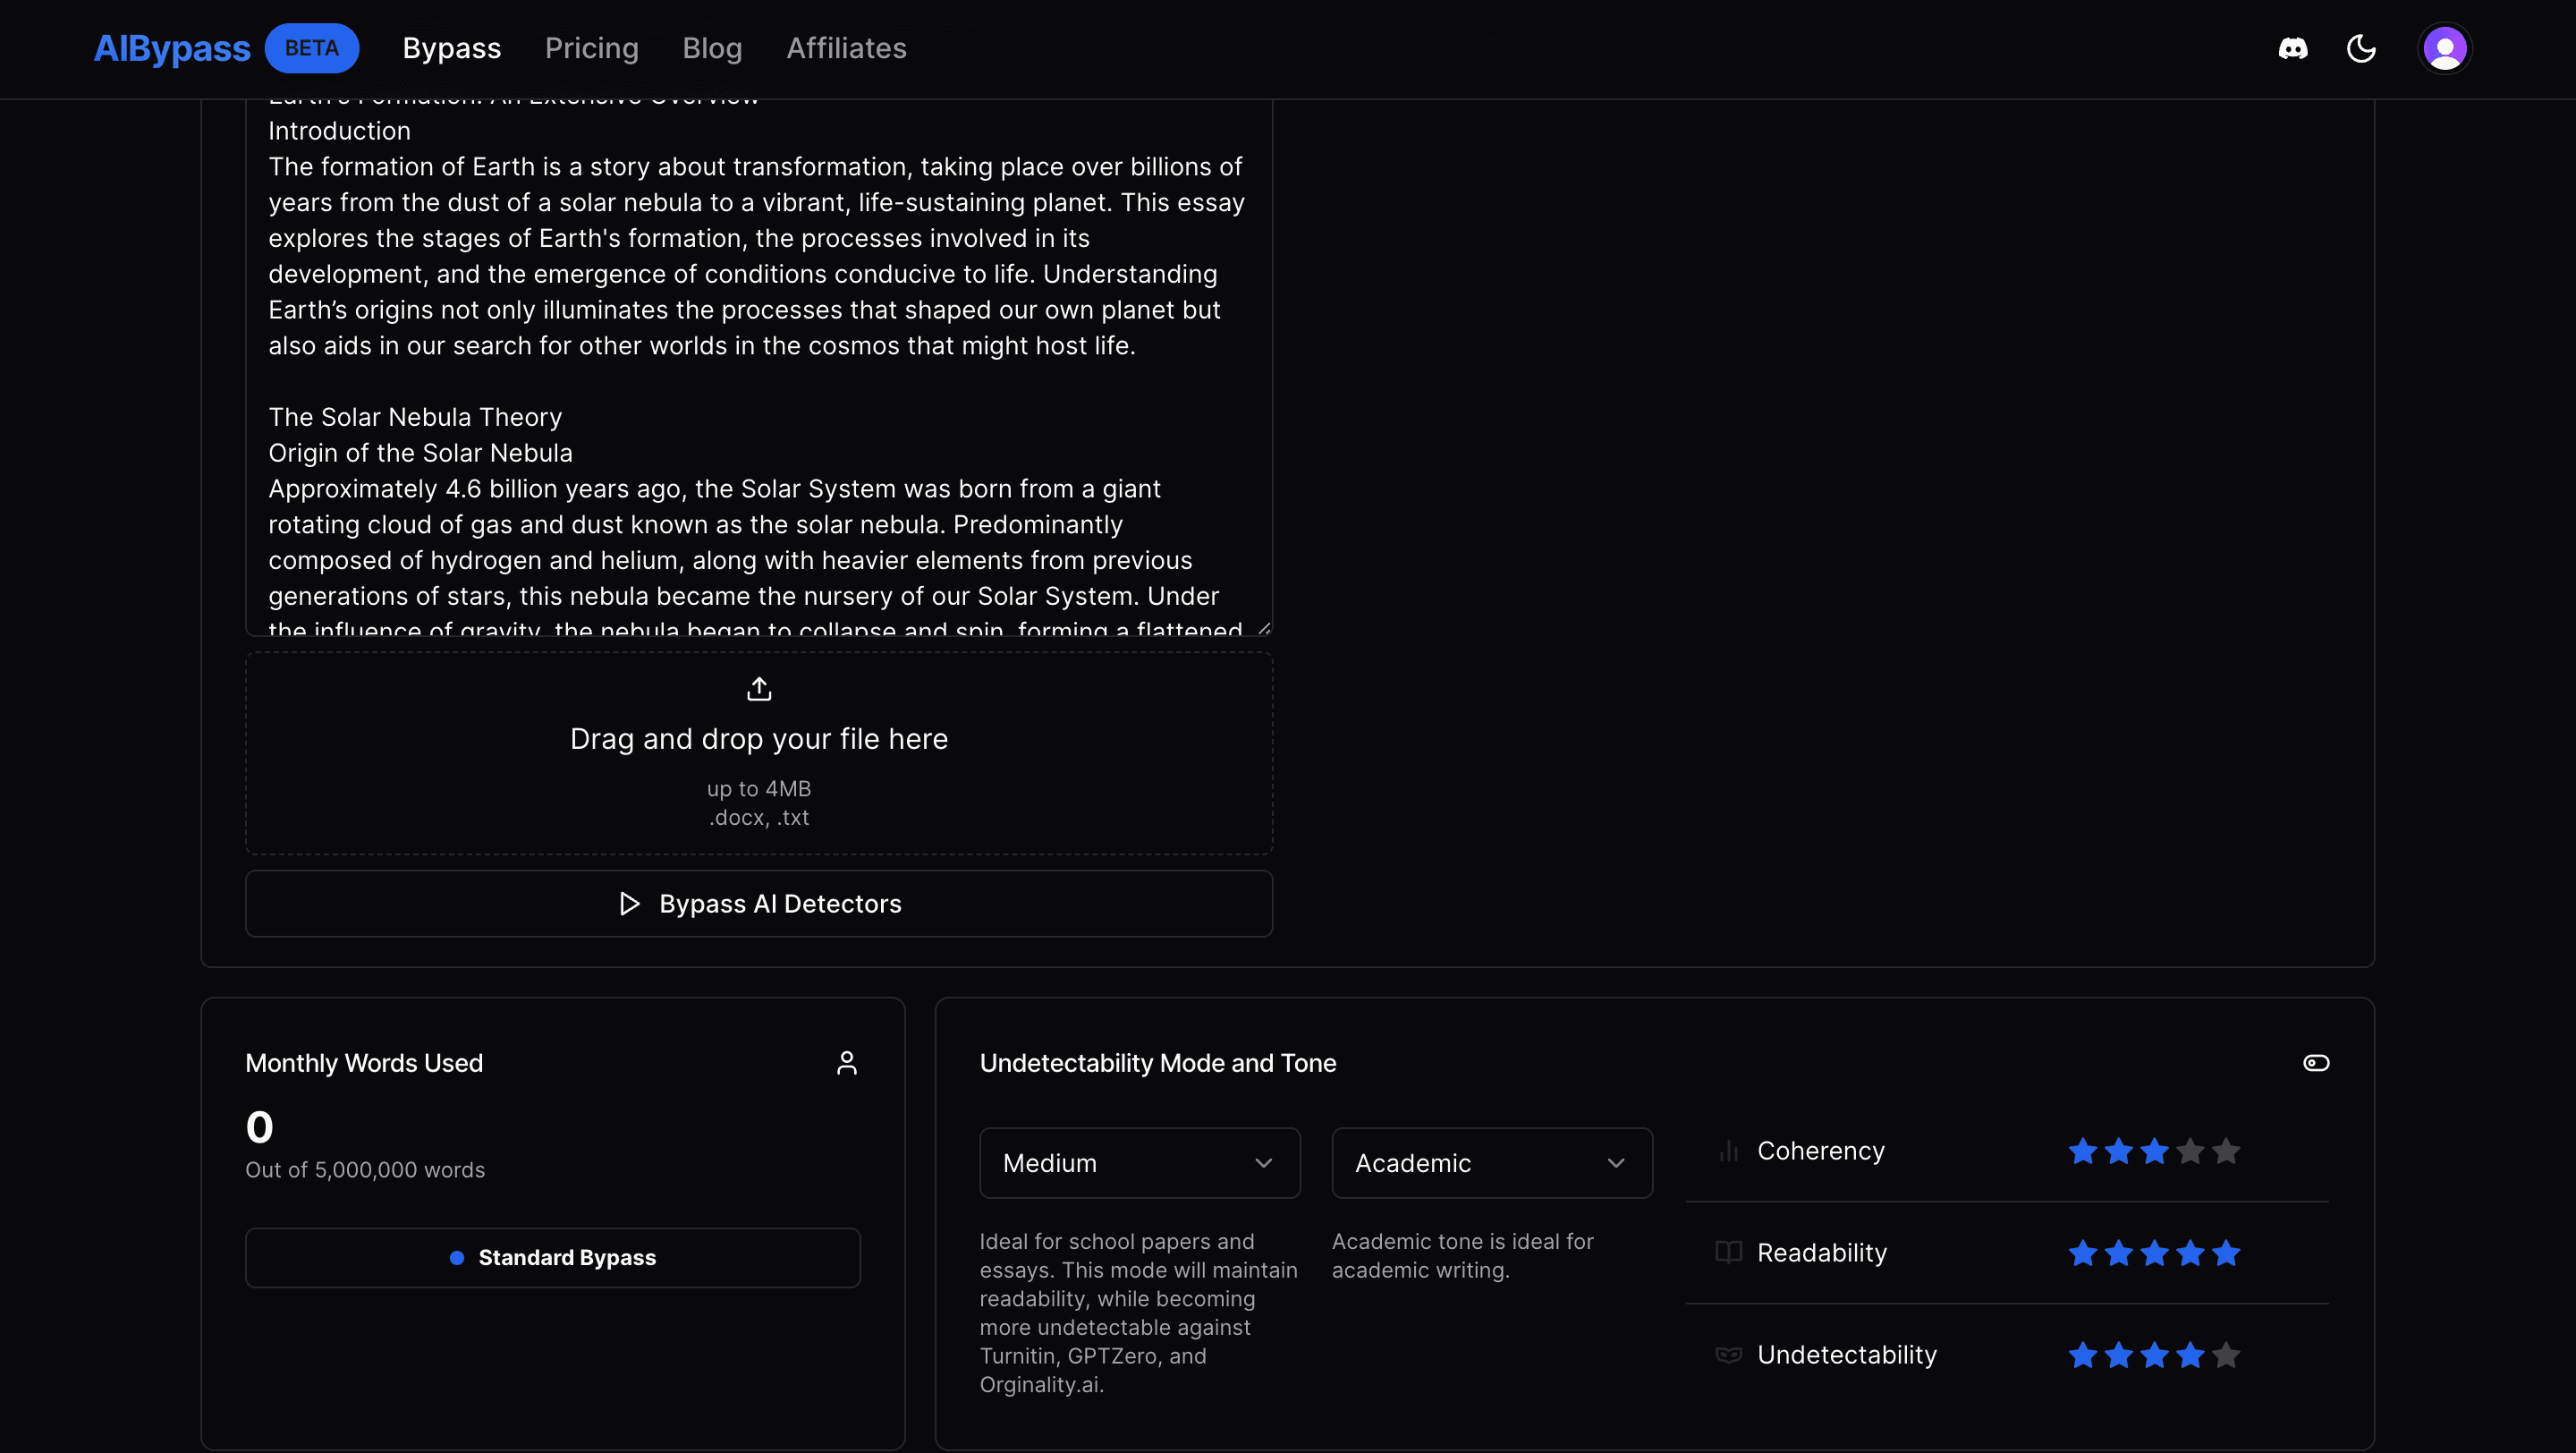Screen dimensions: 2576x1453
Task: Click the Undetectability mask icon
Action: point(1728,1354)
